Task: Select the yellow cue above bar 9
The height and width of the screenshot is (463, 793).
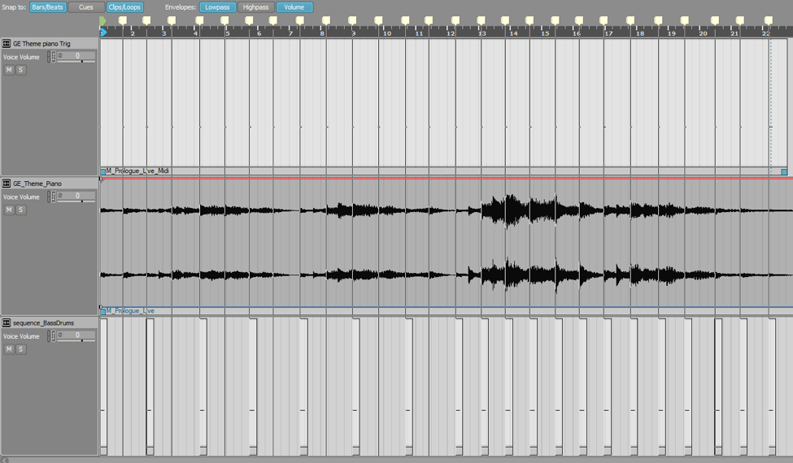Action: click(352, 20)
